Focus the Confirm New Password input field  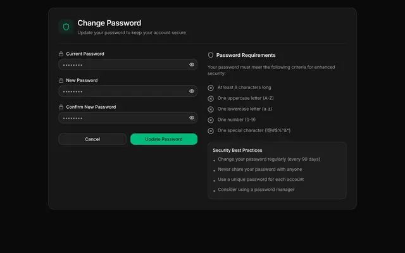[128, 118]
